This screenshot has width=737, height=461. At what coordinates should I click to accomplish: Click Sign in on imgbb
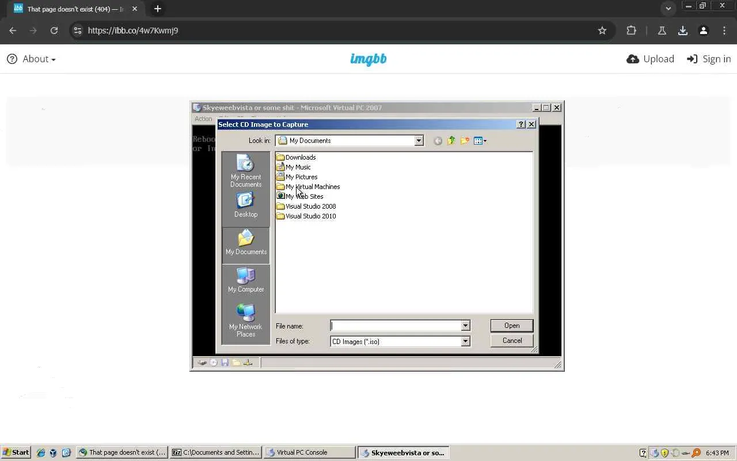[709, 59]
